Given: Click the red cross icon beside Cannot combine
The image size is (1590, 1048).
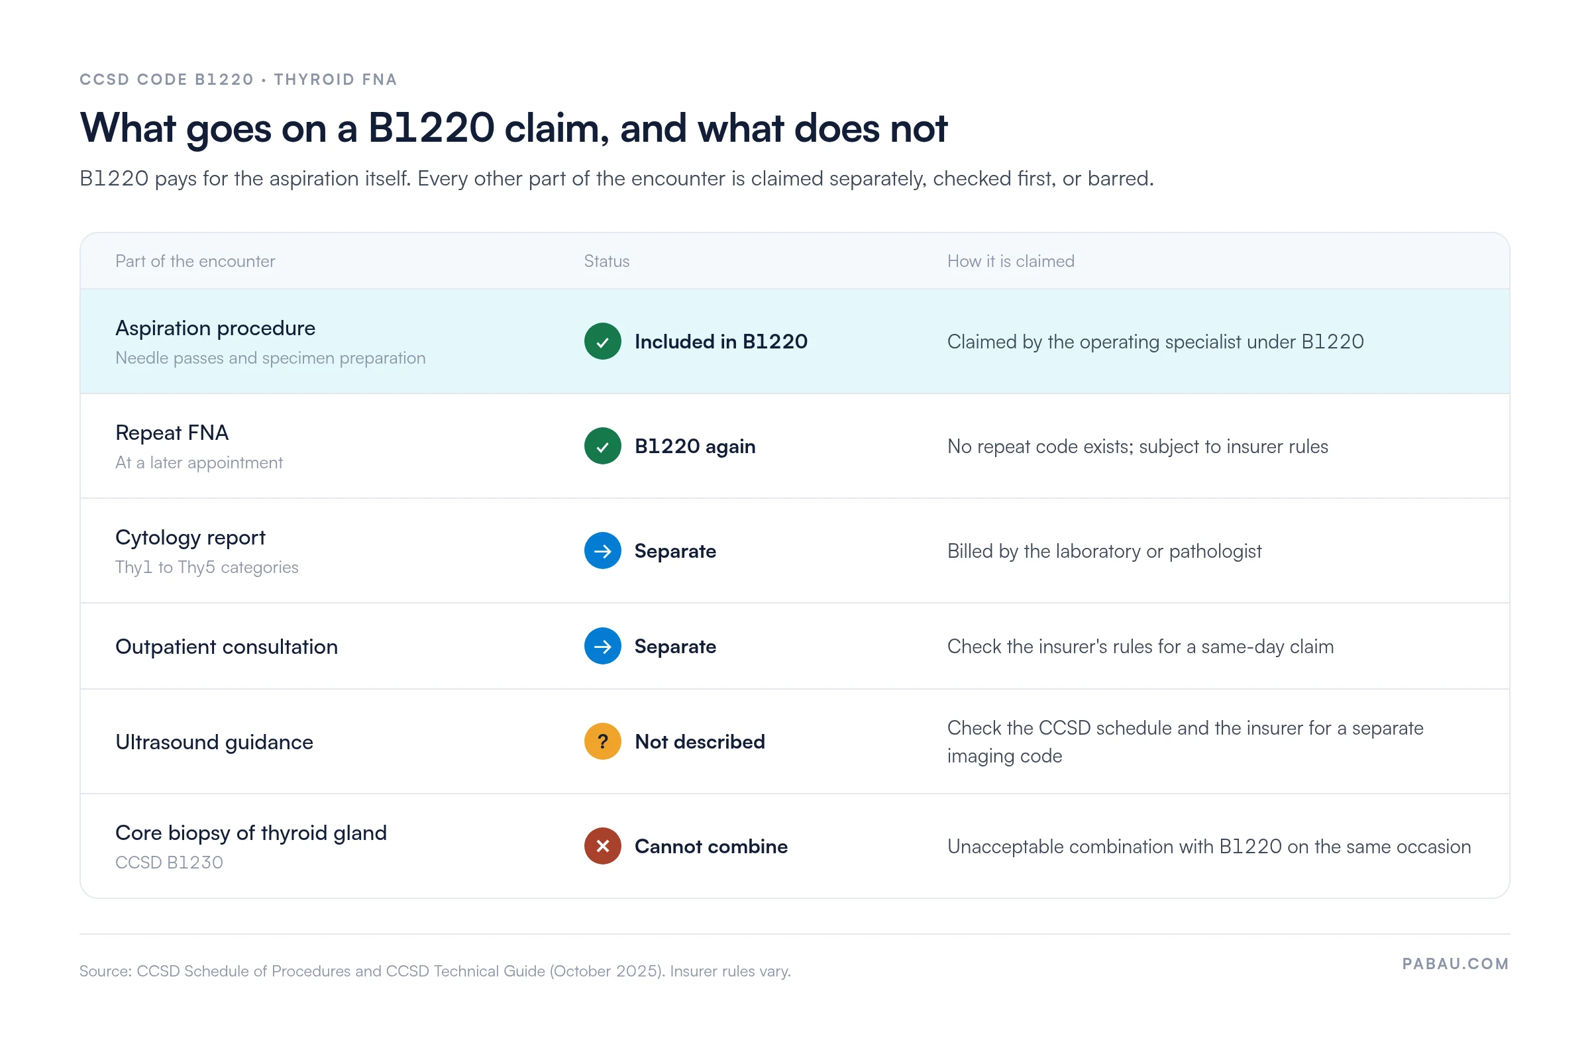Looking at the screenshot, I should 602,846.
